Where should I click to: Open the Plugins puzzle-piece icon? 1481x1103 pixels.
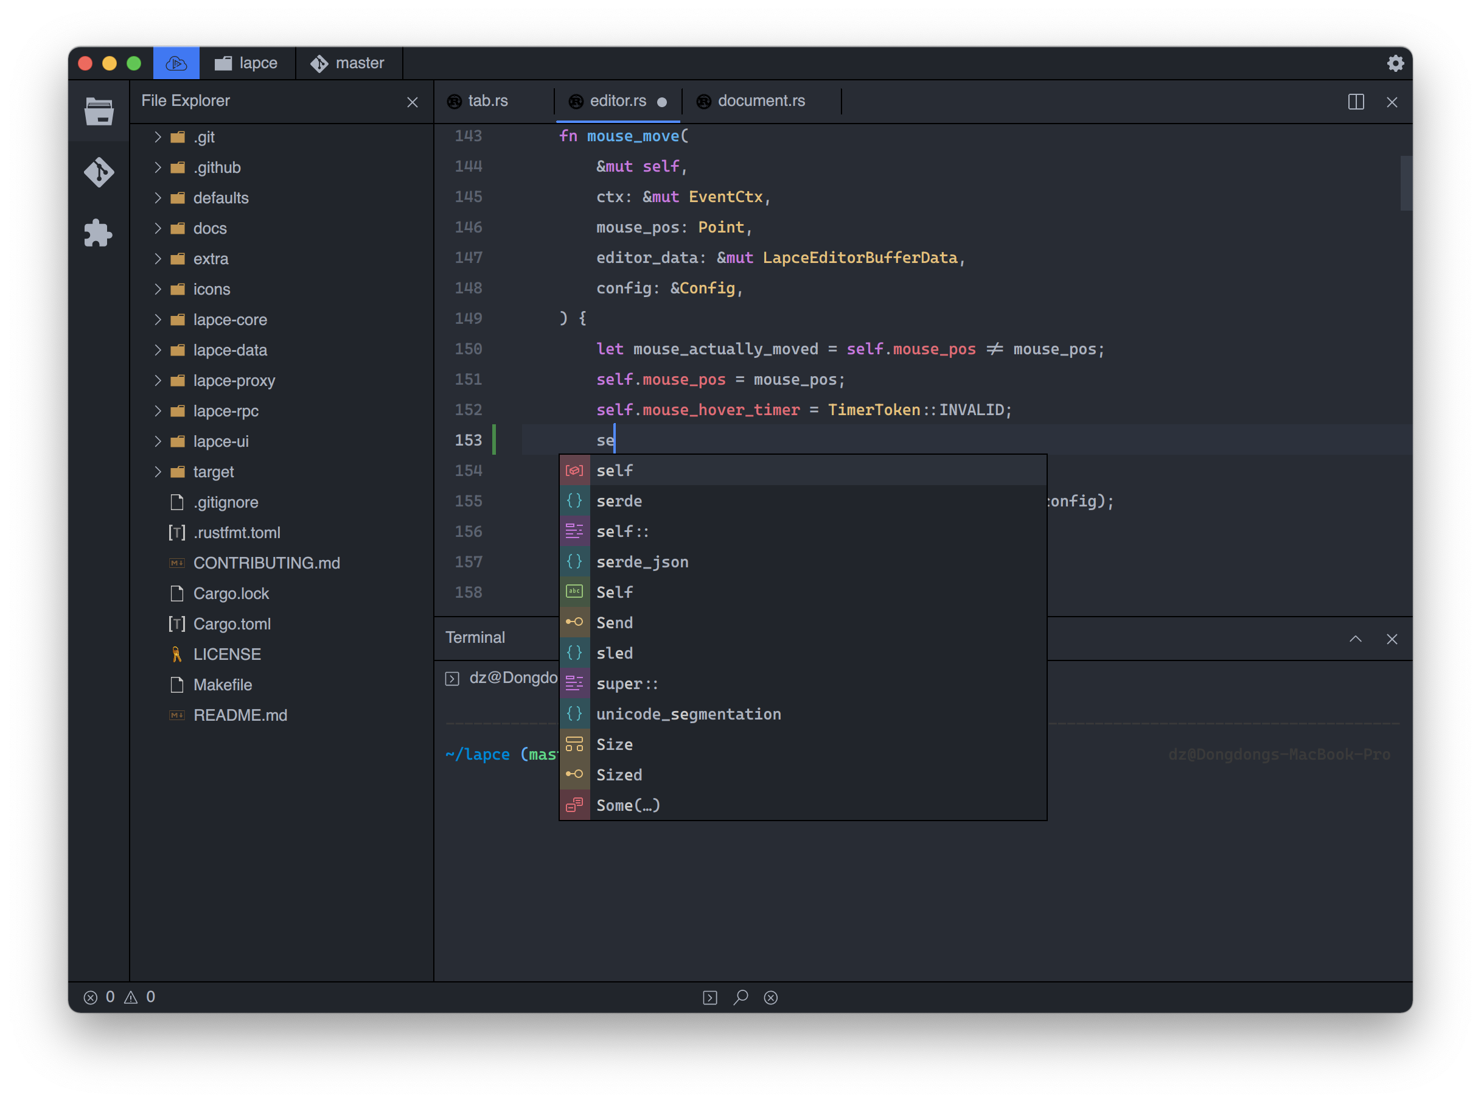point(99,233)
